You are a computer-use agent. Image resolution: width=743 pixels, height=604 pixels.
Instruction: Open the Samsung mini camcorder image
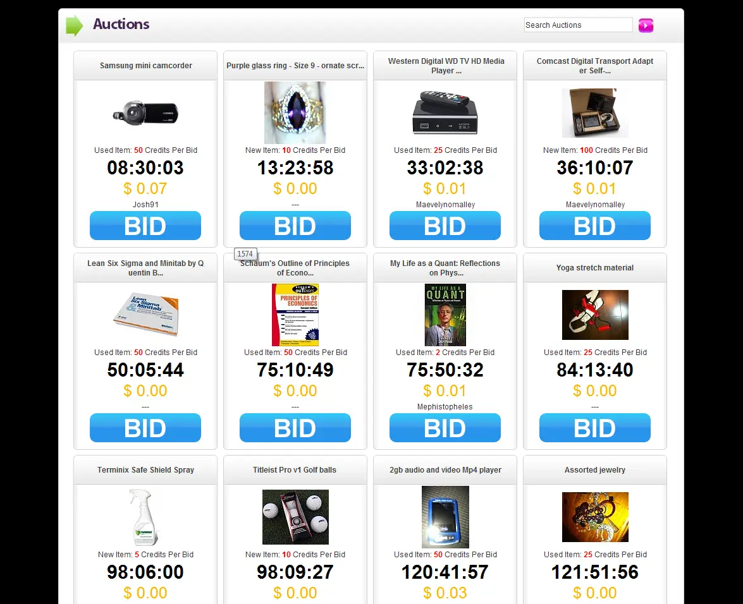click(x=145, y=113)
